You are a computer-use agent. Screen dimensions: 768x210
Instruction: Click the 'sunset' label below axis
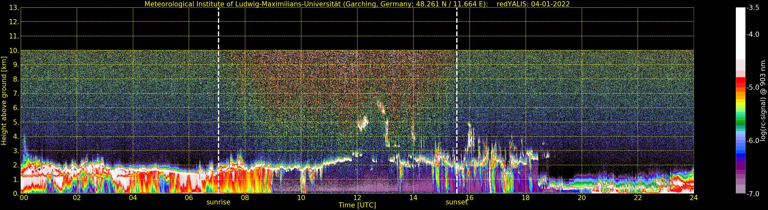point(456,202)
